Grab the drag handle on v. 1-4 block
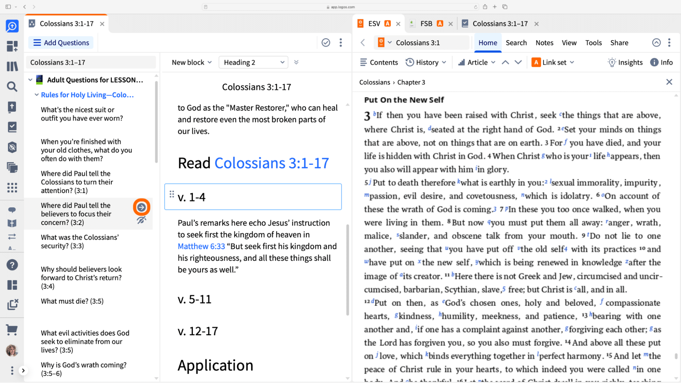This screenshot has height=383, width=681. click(172, 194)
